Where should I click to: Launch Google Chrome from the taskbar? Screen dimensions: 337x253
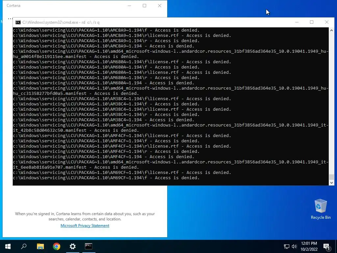pyautogui.click(x=57, y=246)
